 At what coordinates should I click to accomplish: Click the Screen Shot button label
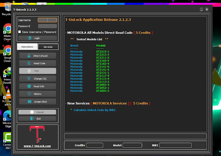coord(40,101)
